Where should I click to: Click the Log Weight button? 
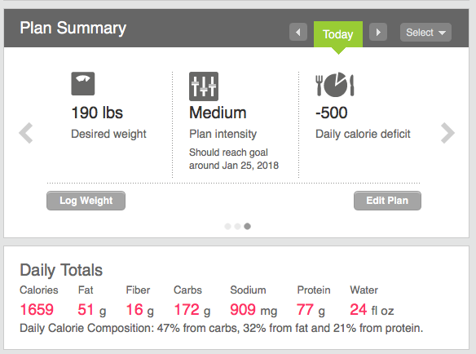click(86, 201)
